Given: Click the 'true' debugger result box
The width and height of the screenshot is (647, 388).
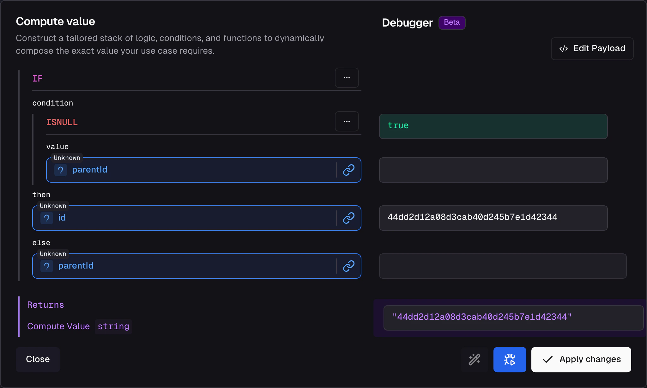Looking at the screenshot, I should tap(493, 126).
